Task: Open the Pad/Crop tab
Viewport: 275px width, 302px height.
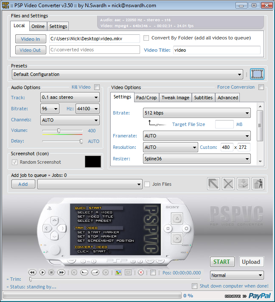Action: [146, 98]
